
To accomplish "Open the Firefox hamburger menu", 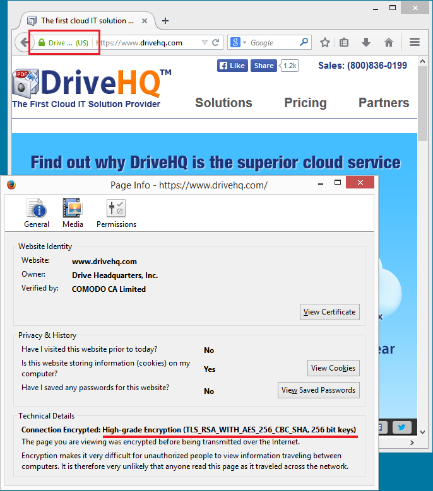I will [x=415, y=42].
